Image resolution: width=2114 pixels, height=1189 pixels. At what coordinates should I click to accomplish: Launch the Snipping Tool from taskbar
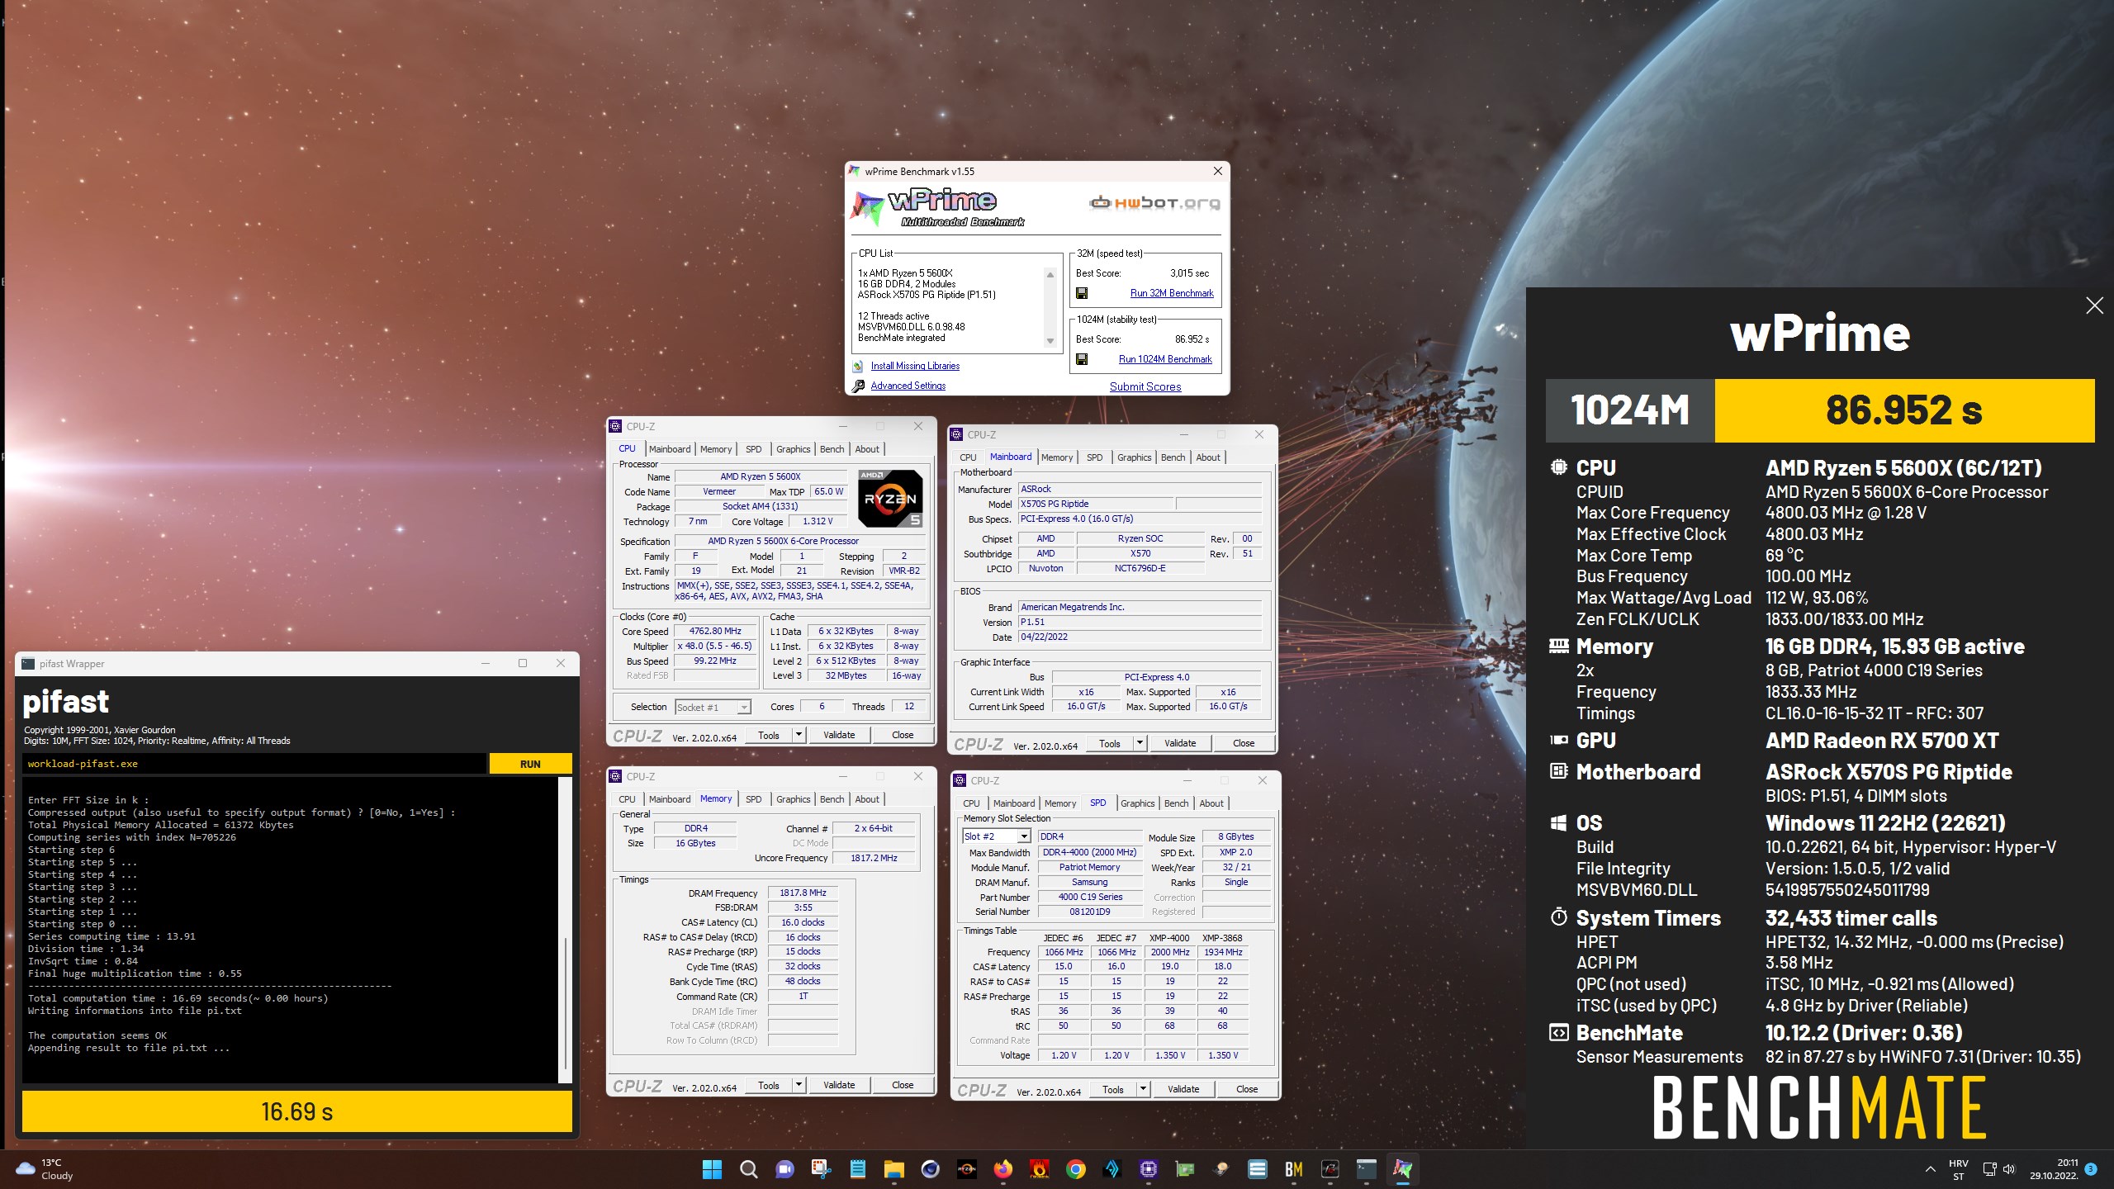[x=821, y=1169]
